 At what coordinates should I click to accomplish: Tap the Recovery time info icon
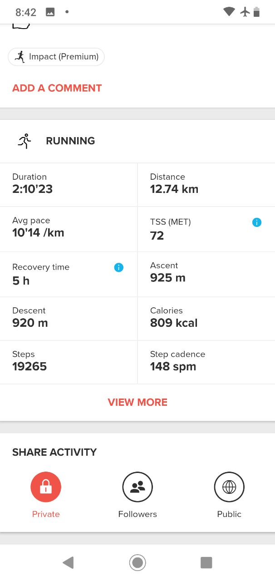(119, 267)
